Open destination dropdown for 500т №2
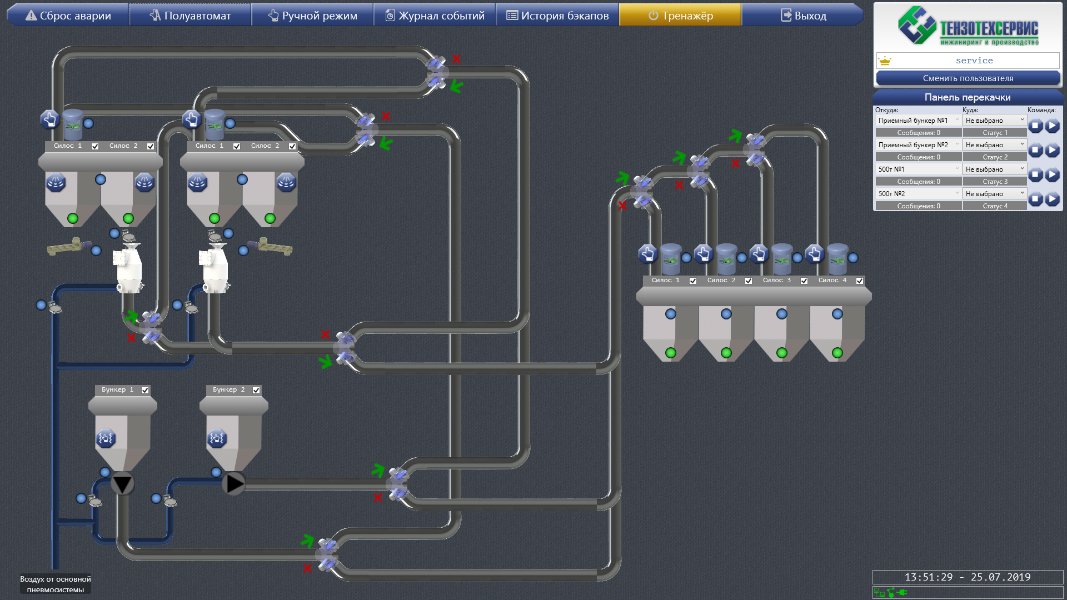 coord(994,193)
